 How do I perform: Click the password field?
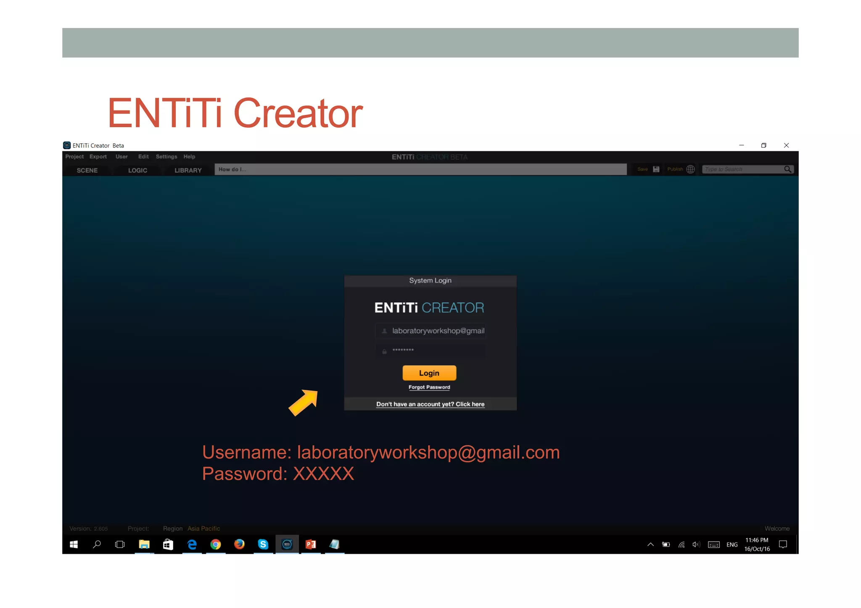click(x=430, y=351)
